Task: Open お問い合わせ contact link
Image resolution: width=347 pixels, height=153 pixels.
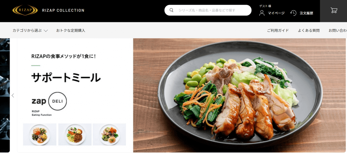Action: (x=338, y=31)
